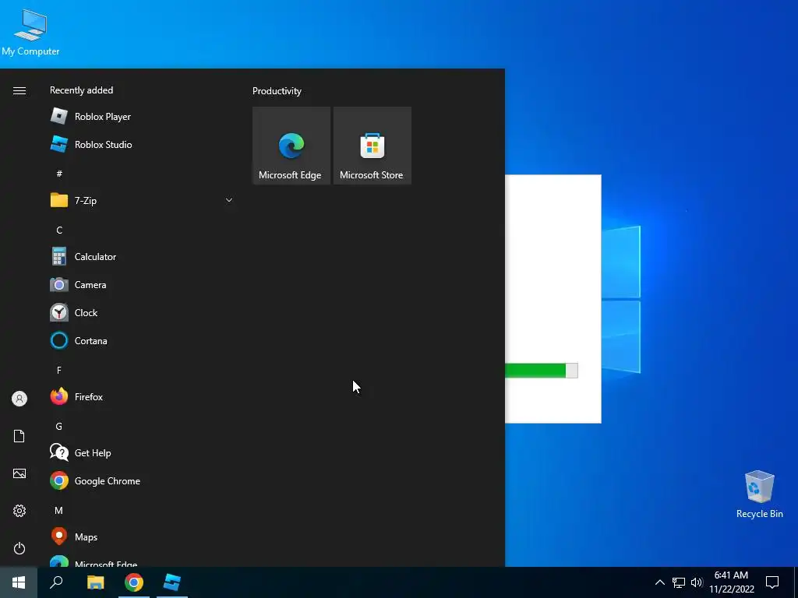Viewport: 798px width, 598px height.
Task: Click the G letter group header
Action: (x=59, y=426)
